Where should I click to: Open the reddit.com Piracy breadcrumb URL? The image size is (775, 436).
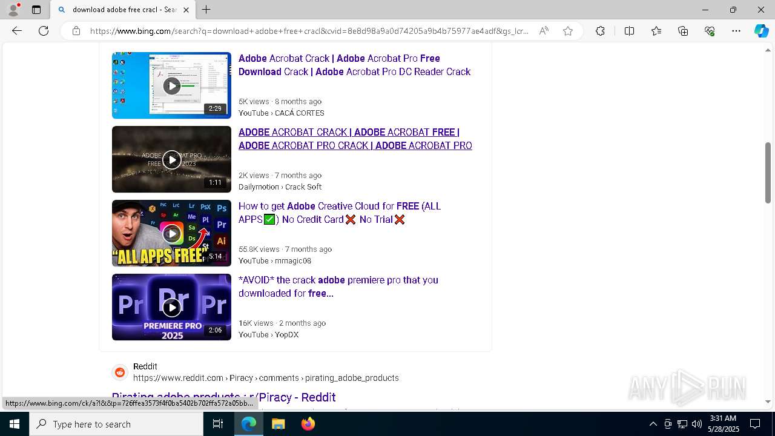click(266, 378)
